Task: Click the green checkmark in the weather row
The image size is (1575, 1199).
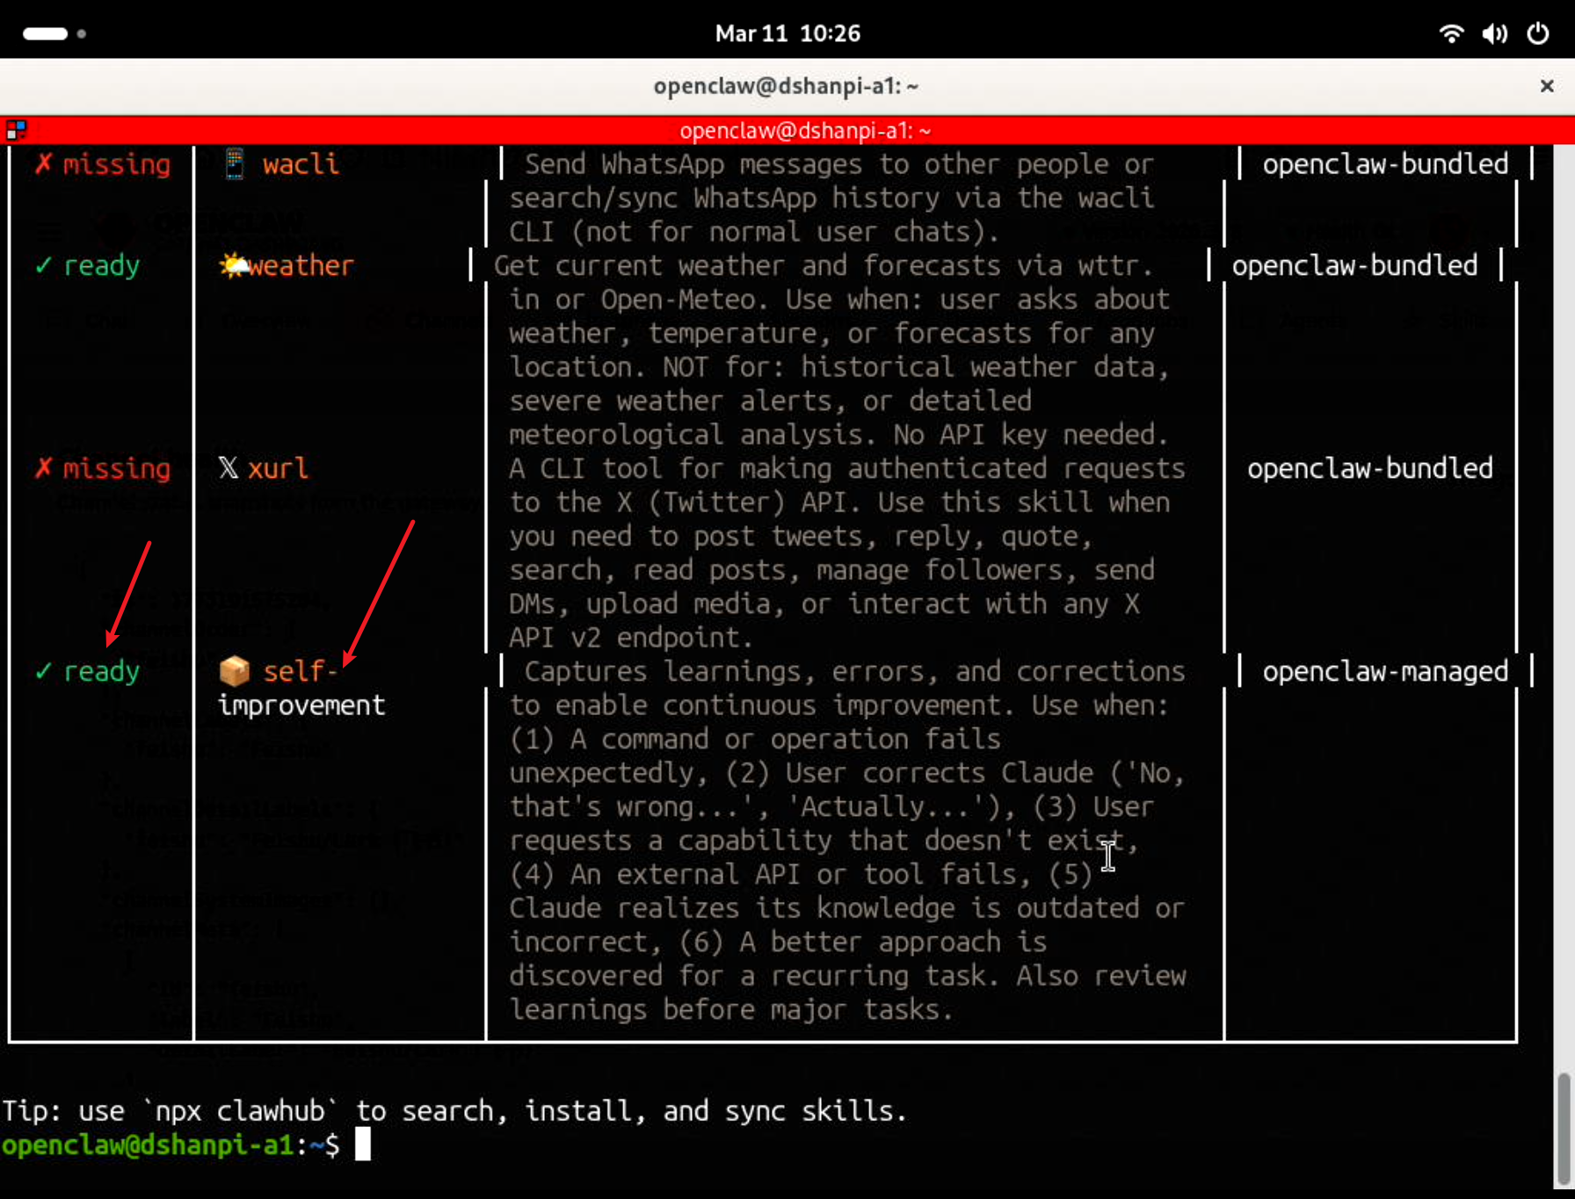Action: tap(43, 265)
